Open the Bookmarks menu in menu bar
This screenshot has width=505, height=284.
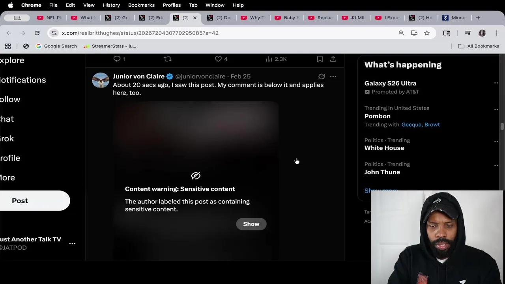coord(141,5)
